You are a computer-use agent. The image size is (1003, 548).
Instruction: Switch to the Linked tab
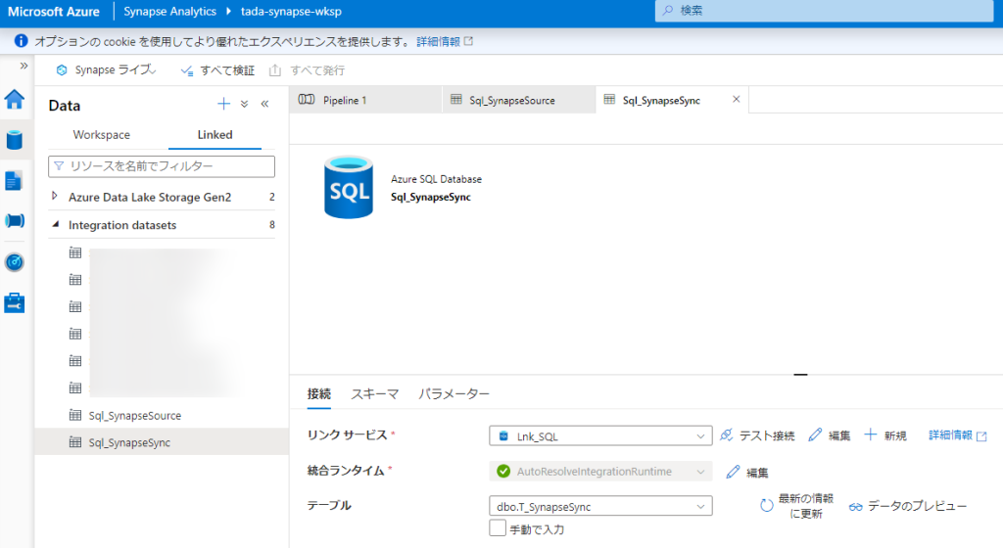tap(215, 135)
